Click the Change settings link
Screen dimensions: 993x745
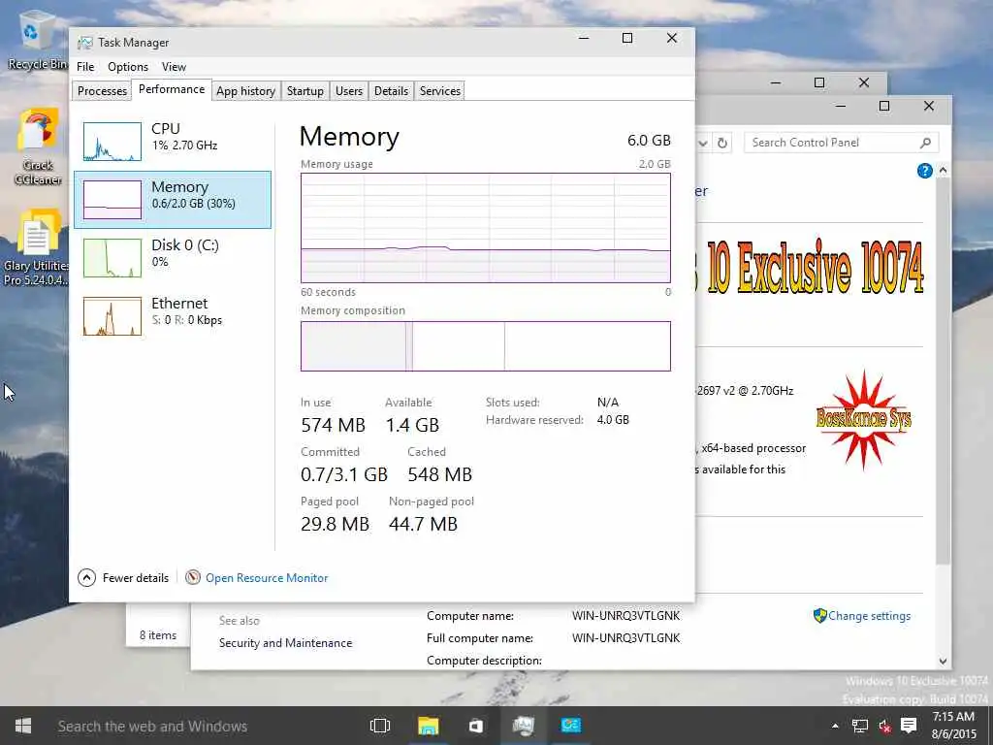869,616
